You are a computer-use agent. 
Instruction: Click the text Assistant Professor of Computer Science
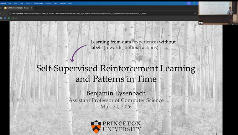click(x=116, y=100)
